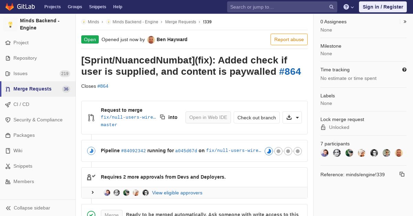Open commit a045d67d link
Screen dimensions: 413x216
pyautogui.click(x=186, y=151)
